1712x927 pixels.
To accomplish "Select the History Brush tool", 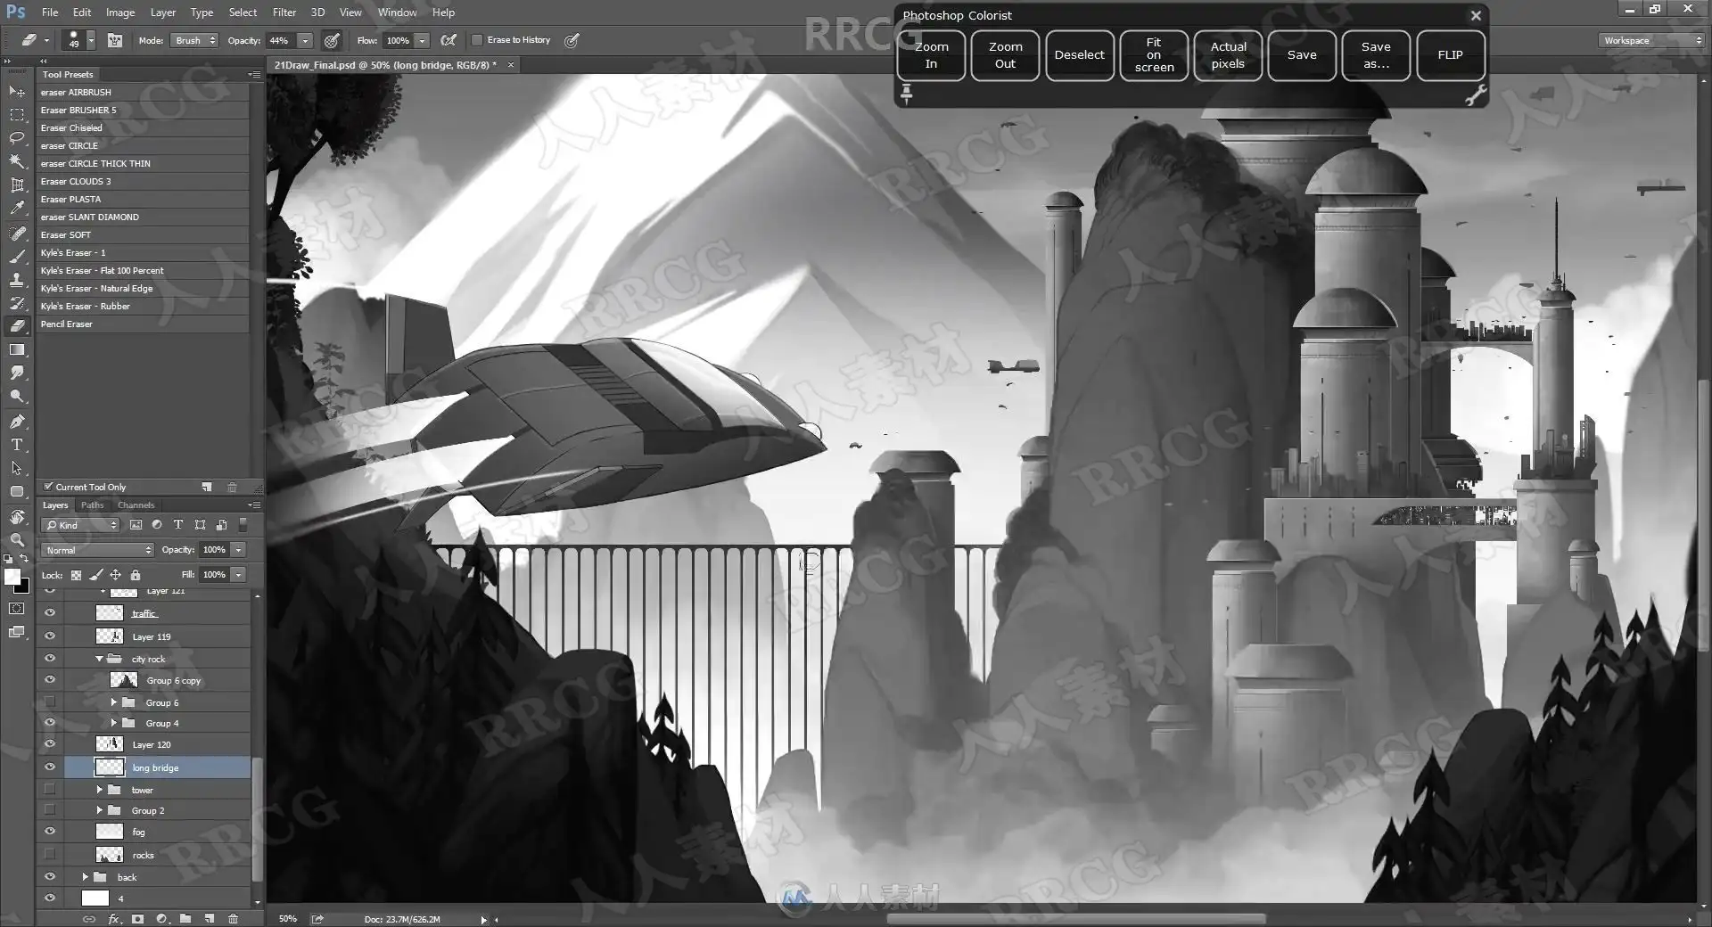I will (x=17, y=303).
